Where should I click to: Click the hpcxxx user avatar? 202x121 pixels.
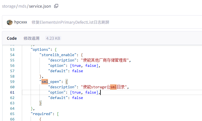10,22
